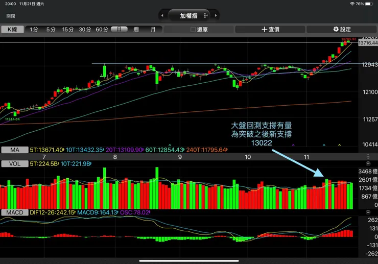The width and height of the screenshot is (378, 264).
Task: Open the MACD indicator selector
Action: click(15, 212)
